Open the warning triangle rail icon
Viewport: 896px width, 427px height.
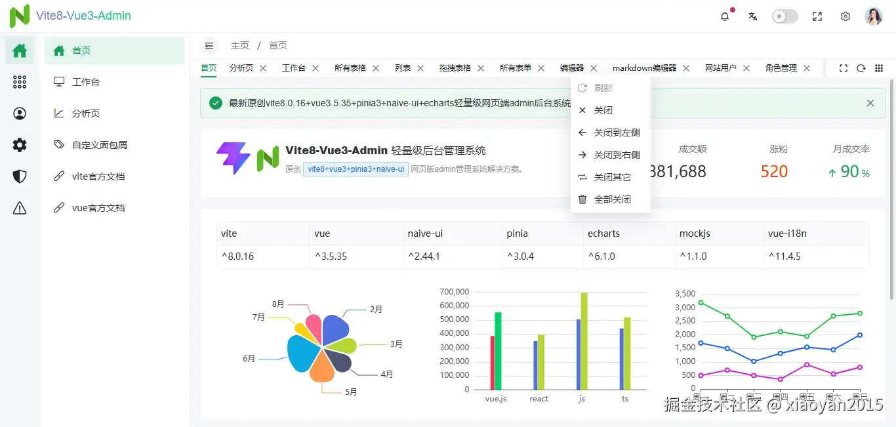[20, 208]
